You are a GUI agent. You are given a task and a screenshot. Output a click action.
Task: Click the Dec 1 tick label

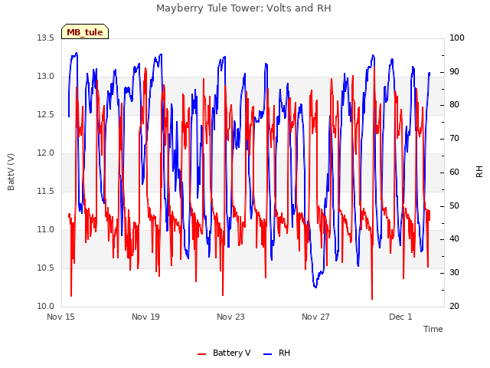tap(400, 317)
